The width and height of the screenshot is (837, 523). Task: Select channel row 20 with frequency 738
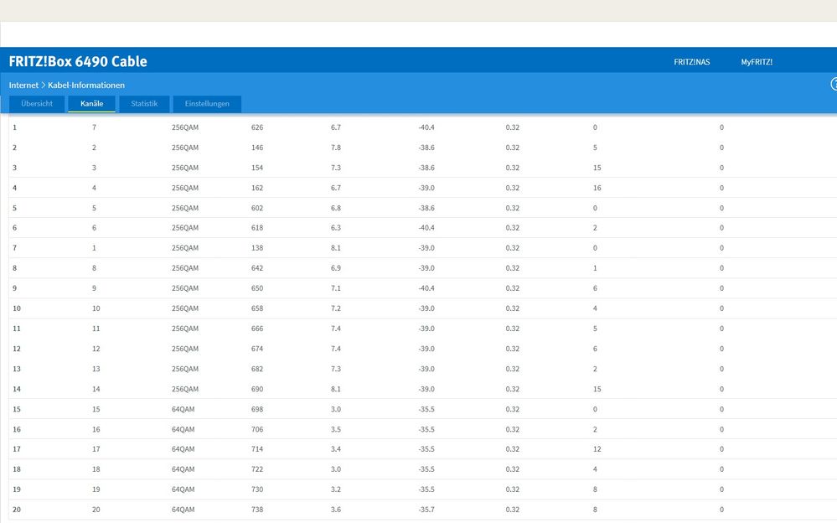click(423, 510)
